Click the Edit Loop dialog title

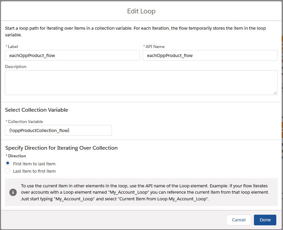click(141, 11)
